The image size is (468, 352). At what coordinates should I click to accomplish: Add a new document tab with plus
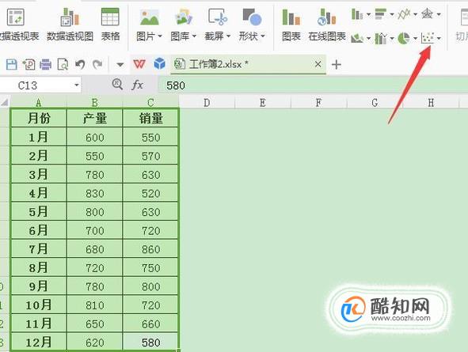[337, 64]
